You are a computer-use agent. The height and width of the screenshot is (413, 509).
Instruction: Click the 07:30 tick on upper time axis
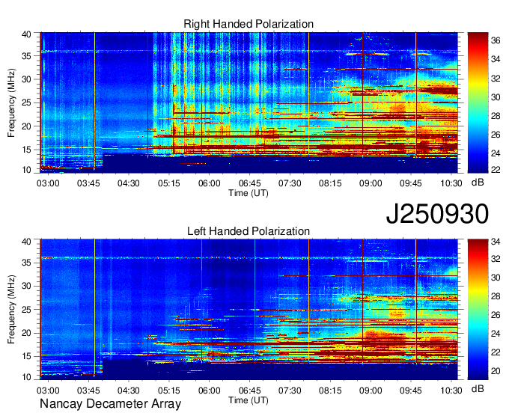pyautogui.click(x=290, y=183)
